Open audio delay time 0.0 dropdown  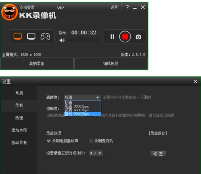[x=96, y=153]
